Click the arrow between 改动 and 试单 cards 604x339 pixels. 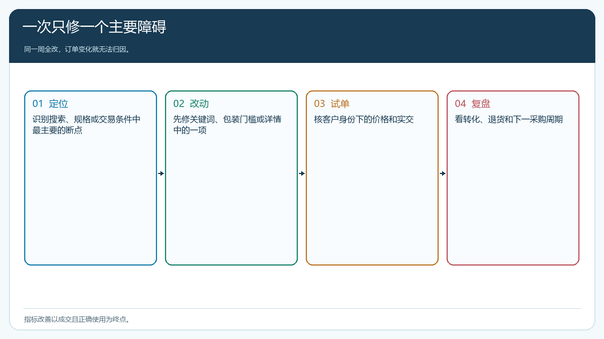coord(302,173)
